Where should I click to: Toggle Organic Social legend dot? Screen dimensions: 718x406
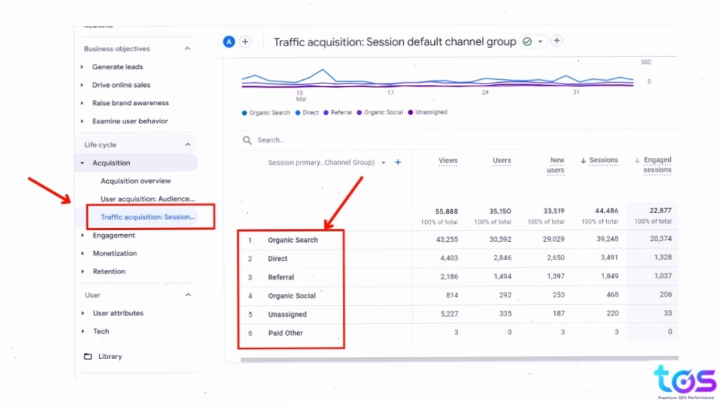click(x=359, y=112)
